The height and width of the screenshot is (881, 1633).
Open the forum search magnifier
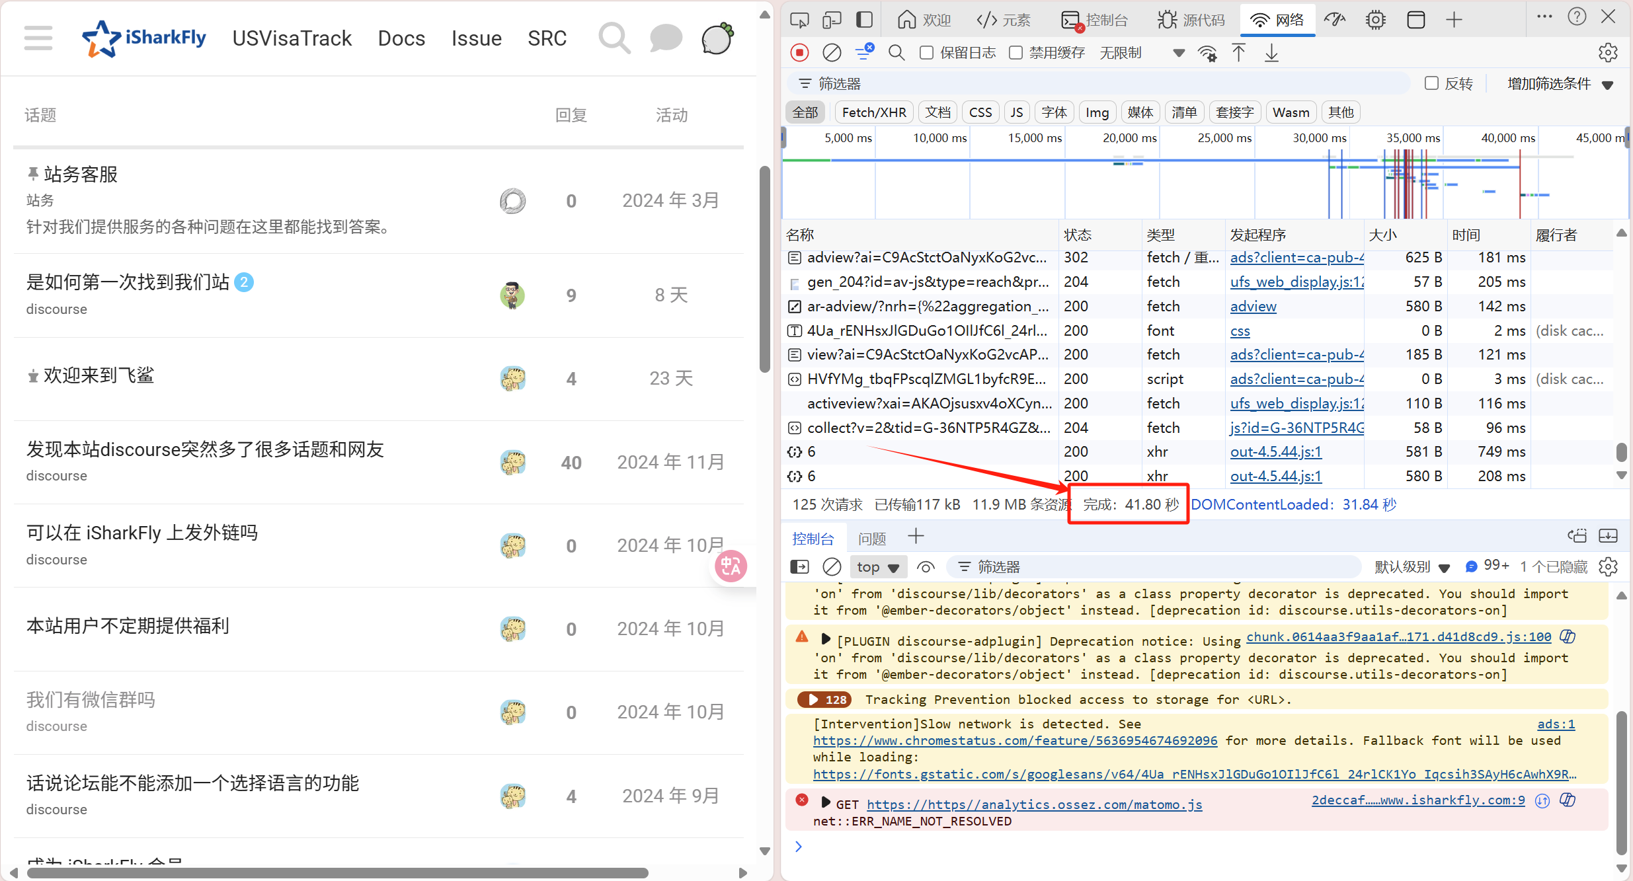614,38
